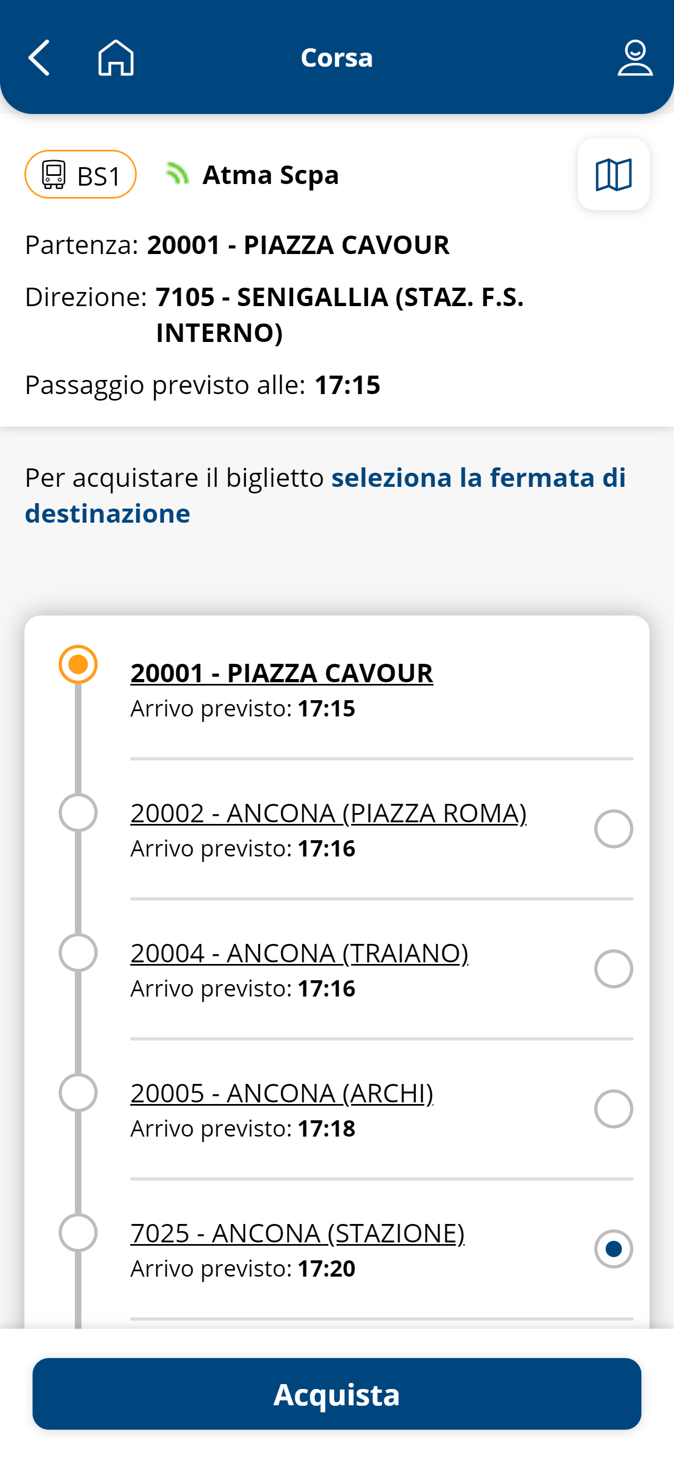
Task: Open the user profile icon
Action: (635, 57)
